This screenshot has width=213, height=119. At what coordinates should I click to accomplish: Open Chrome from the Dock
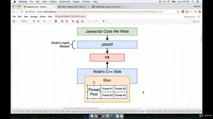point(96,116)
